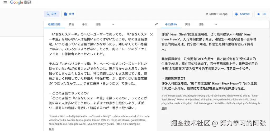The image size is (270, 131).
Task: Expand the source language list
Action: 113,24
